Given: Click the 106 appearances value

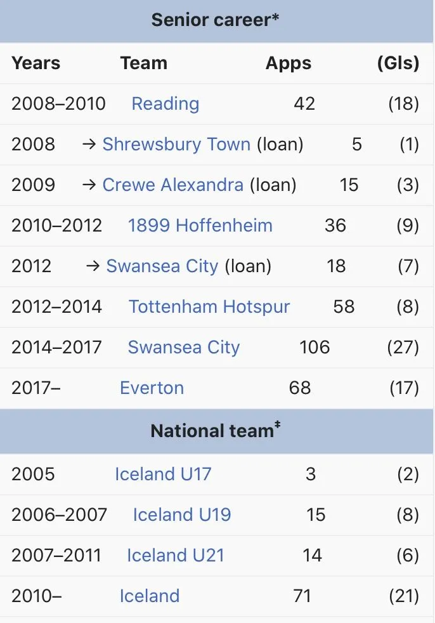Looking at the screenshot, I should click(315, 348).
